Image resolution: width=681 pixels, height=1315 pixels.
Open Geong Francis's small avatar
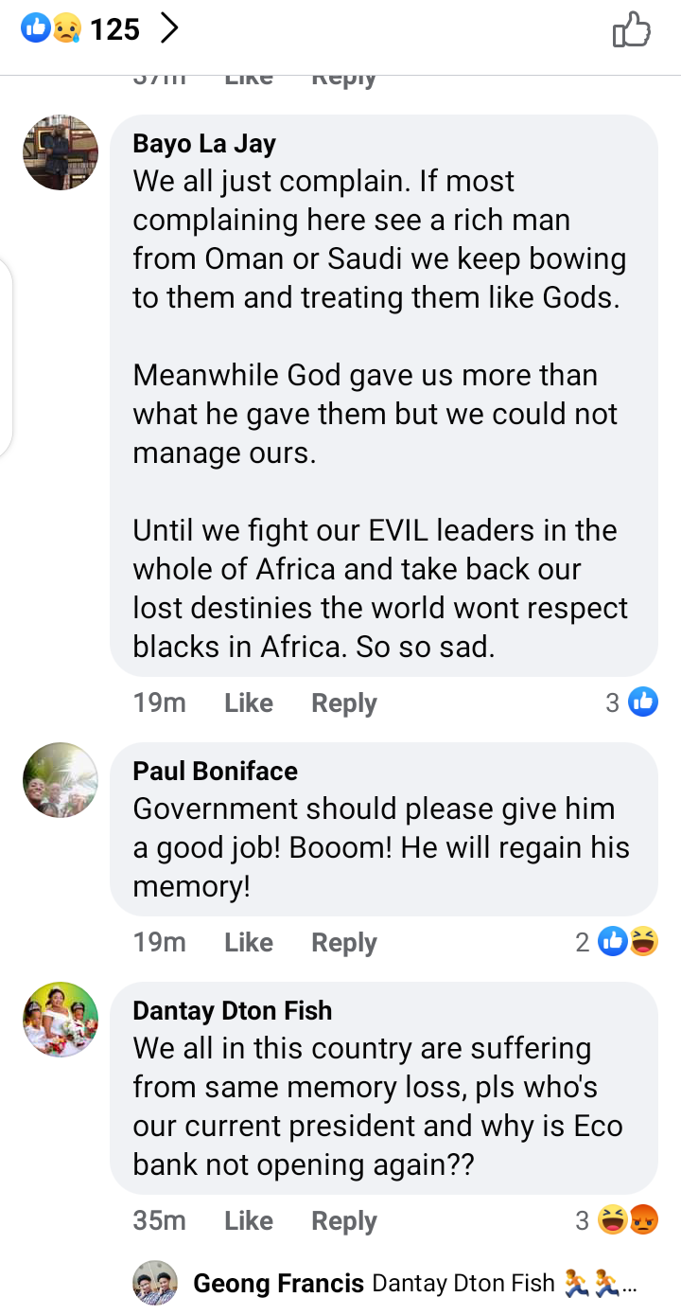coord(155,1284)
